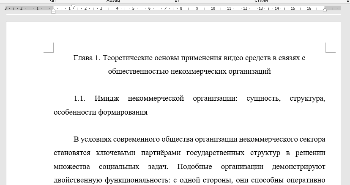Click the word 'множества' in the paragraph
The height and width of the screenshot is (185, 350).
pyautogui.click(x=72, y=166)
